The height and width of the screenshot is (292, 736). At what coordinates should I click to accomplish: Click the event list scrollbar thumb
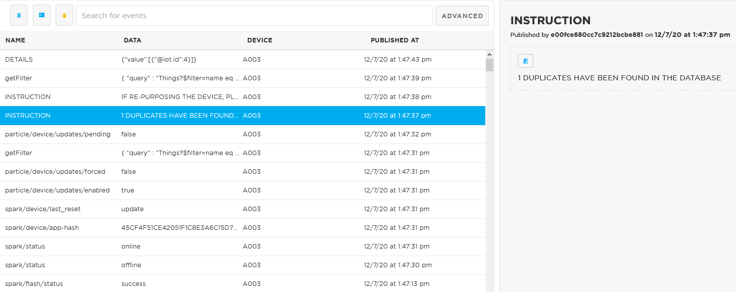pos(489,65)
